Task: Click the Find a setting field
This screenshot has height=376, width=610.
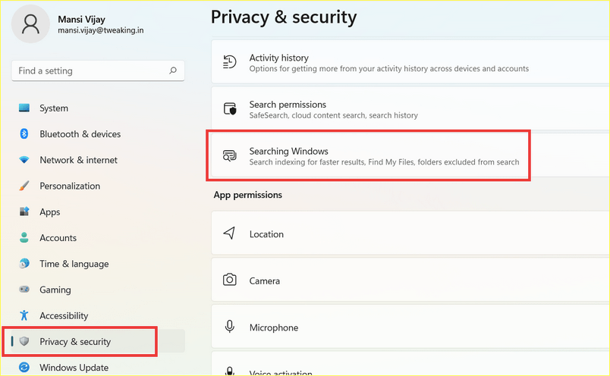Action: 98,70
